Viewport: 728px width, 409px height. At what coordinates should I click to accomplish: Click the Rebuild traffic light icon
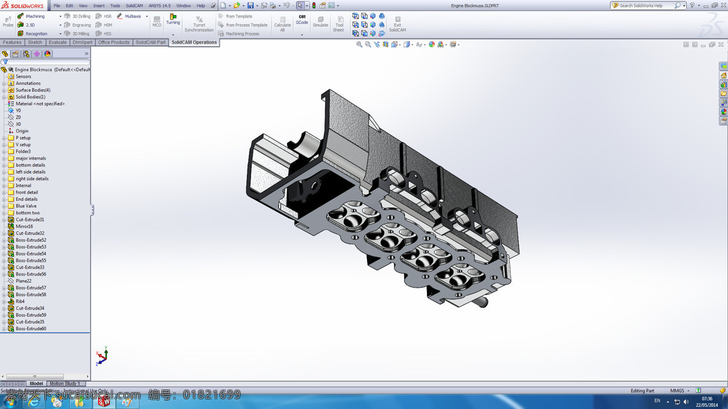(314, 5)
